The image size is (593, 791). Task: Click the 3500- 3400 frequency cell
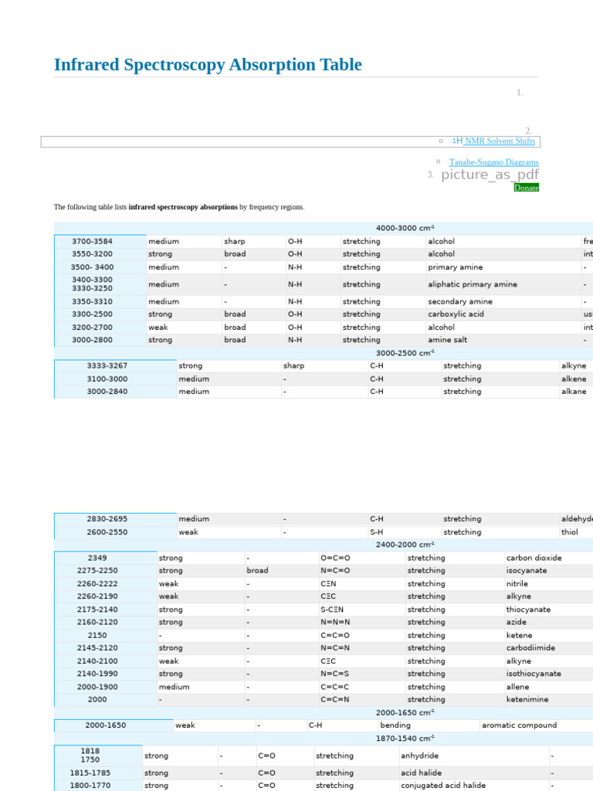click(x=100, y=267)
